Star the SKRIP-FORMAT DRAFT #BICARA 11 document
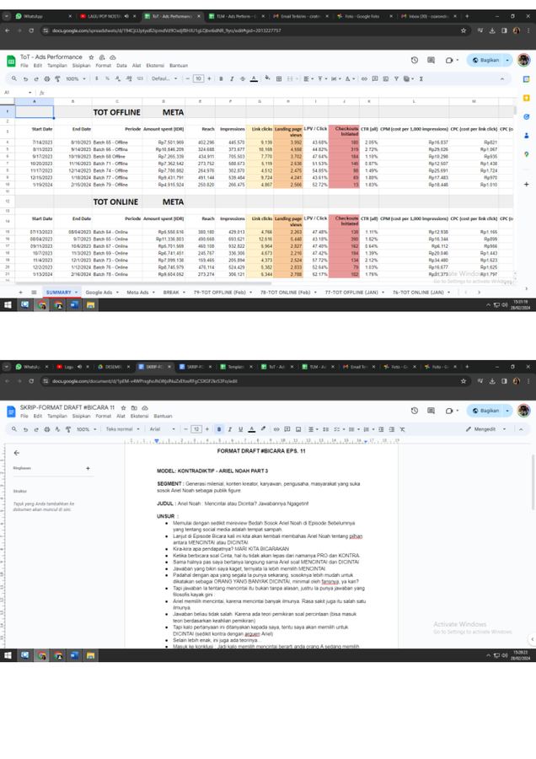536x759 pixels. 123,407
